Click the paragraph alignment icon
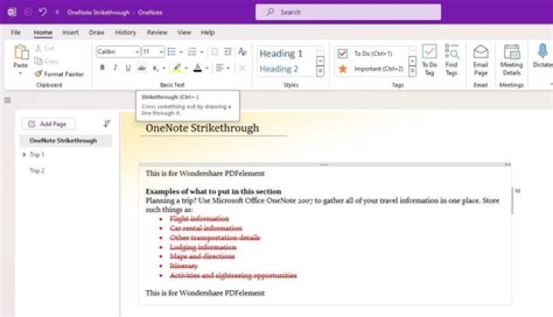This screenshot has width=553, height=317. coord(220,68)
